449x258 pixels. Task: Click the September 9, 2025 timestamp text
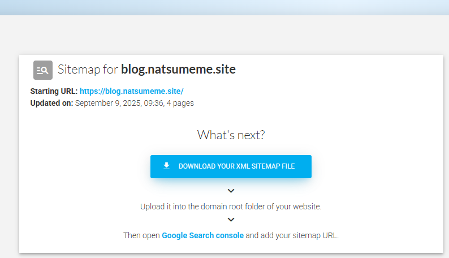(x=119, y=103)
